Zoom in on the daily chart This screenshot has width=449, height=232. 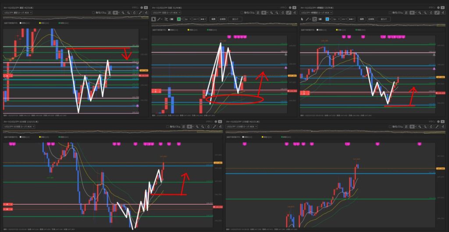pos(271,13)
